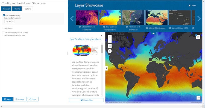This screenshot has width=205, height=108.
Task: Switch the map to 3D view
Action: pos(198,98)
